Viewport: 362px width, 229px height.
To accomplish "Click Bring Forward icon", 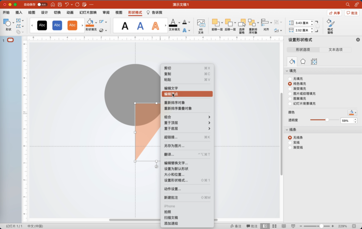I will coord(216,22).
